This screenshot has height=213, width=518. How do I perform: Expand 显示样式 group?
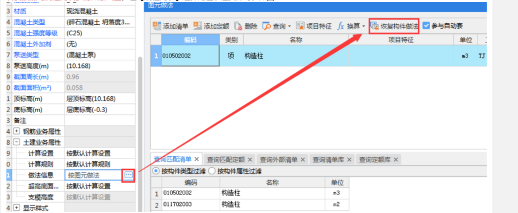pos(16,208)
